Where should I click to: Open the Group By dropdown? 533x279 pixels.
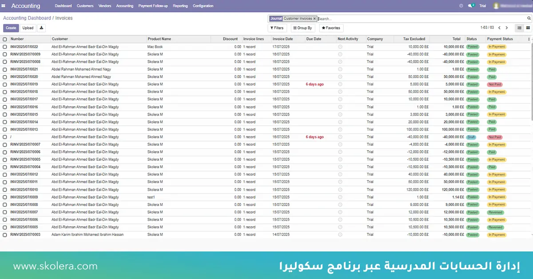coord(302,28)
